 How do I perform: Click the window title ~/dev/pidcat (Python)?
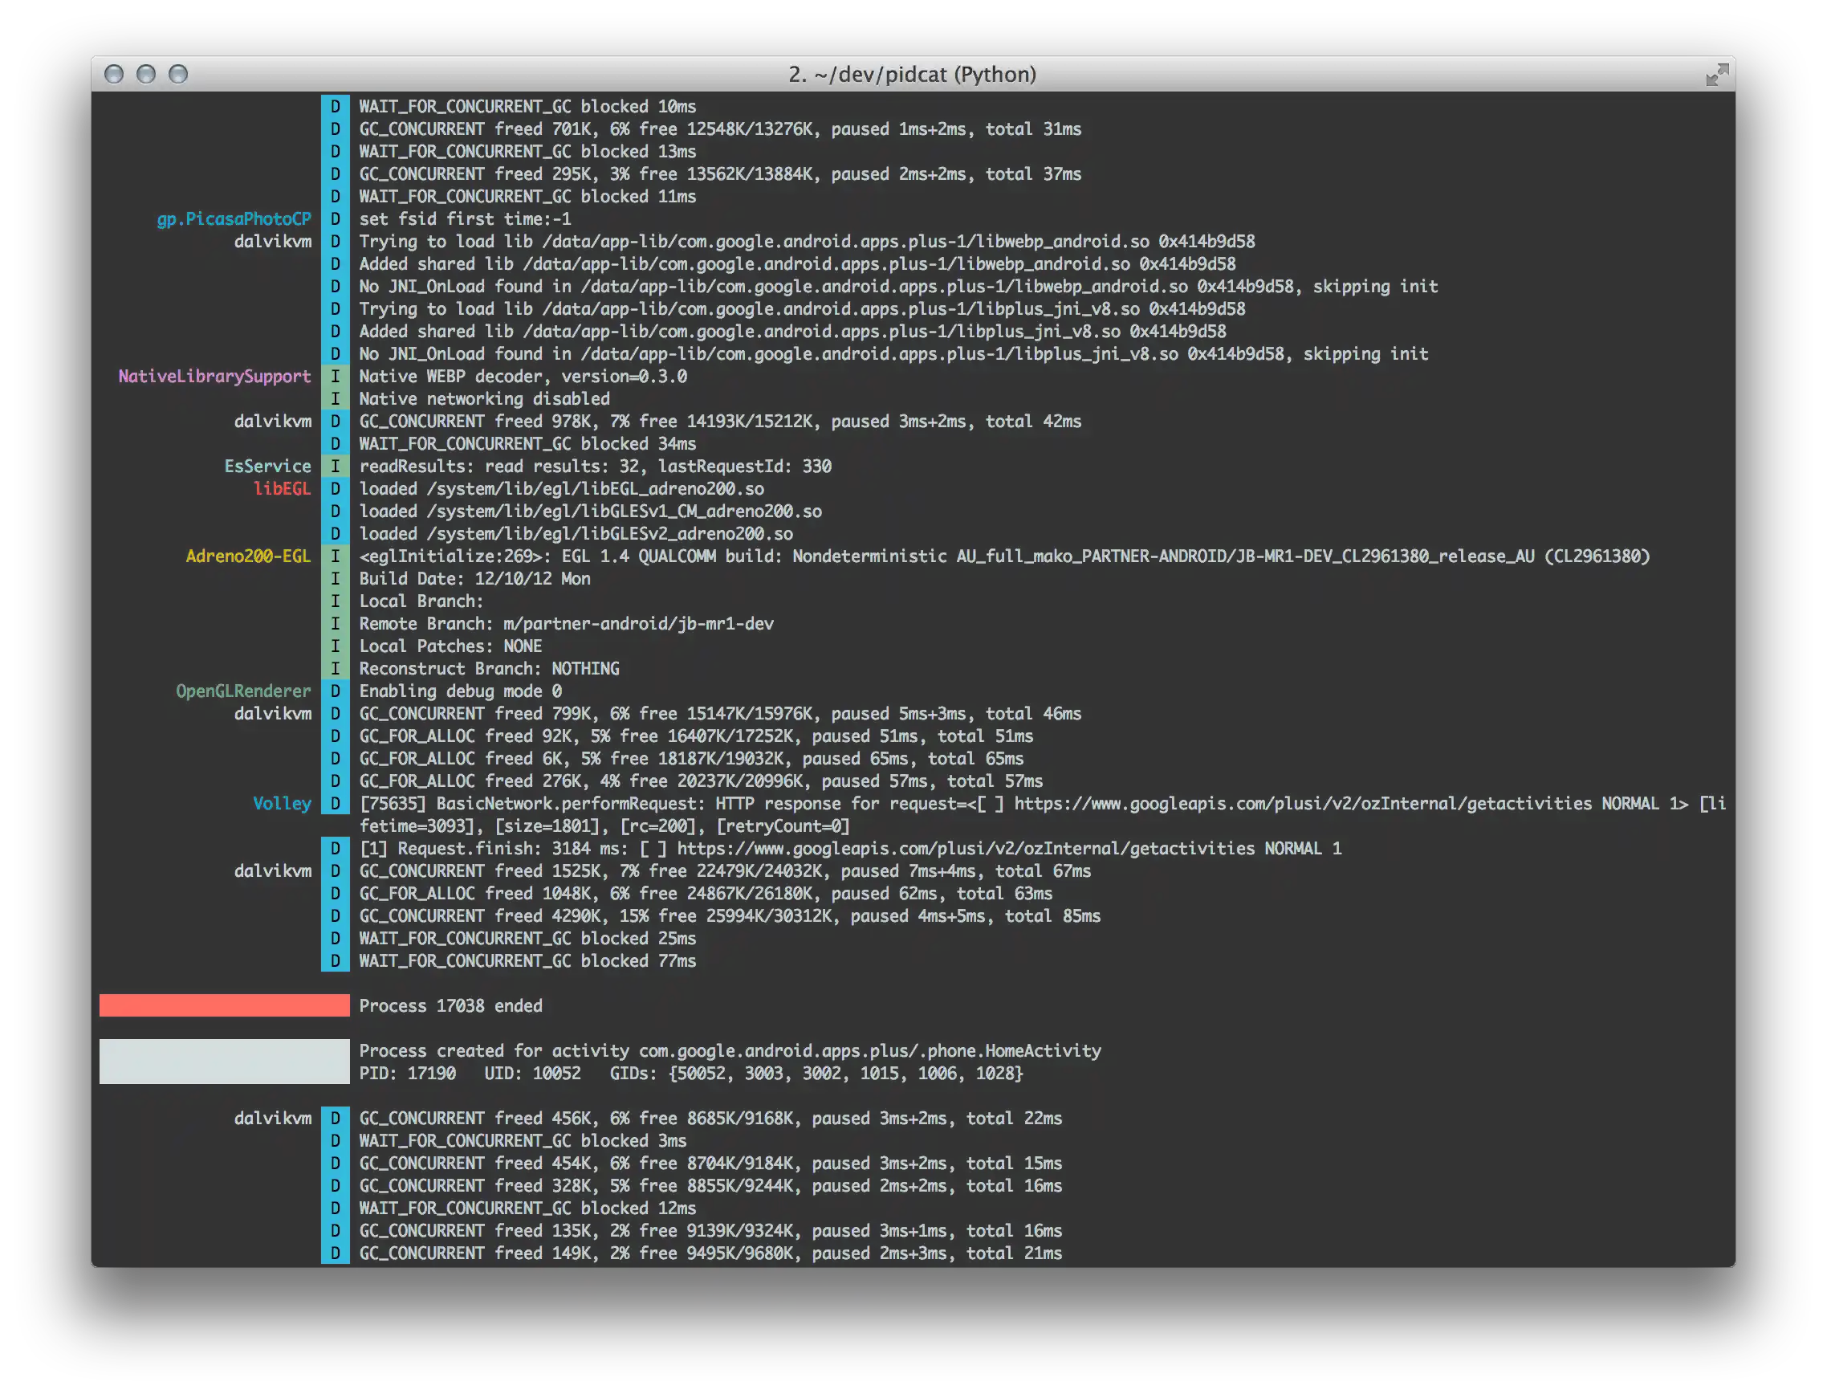(912, 74)
